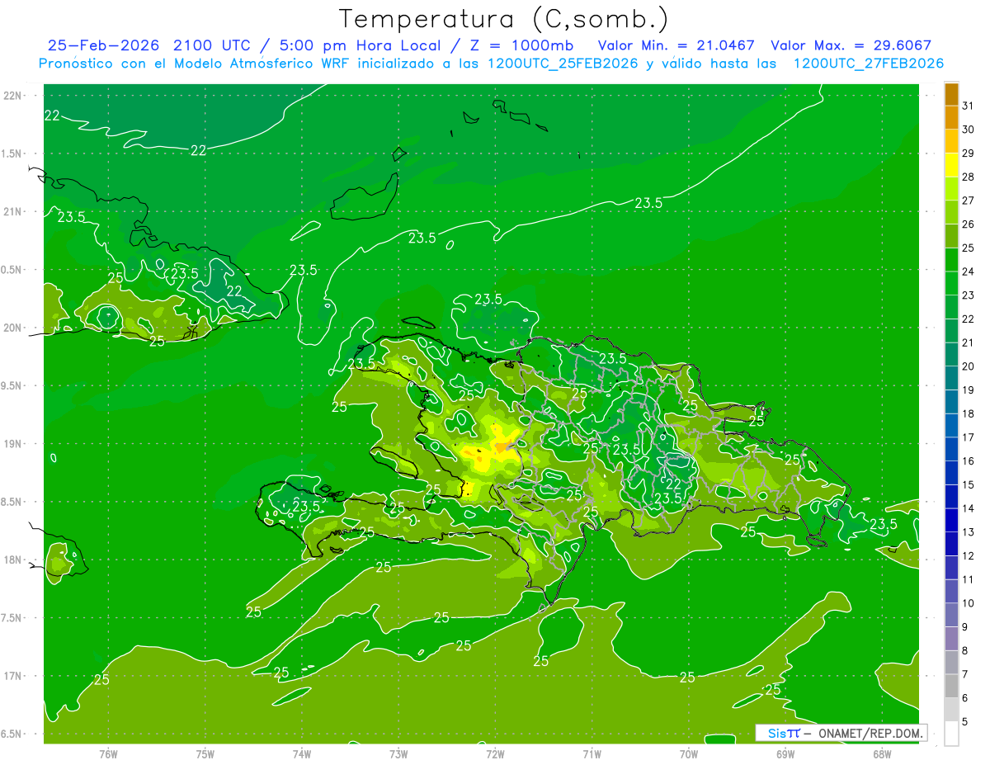Click the '68W' longitude axis label
The image size is (990, 765).
coord(882,754)
